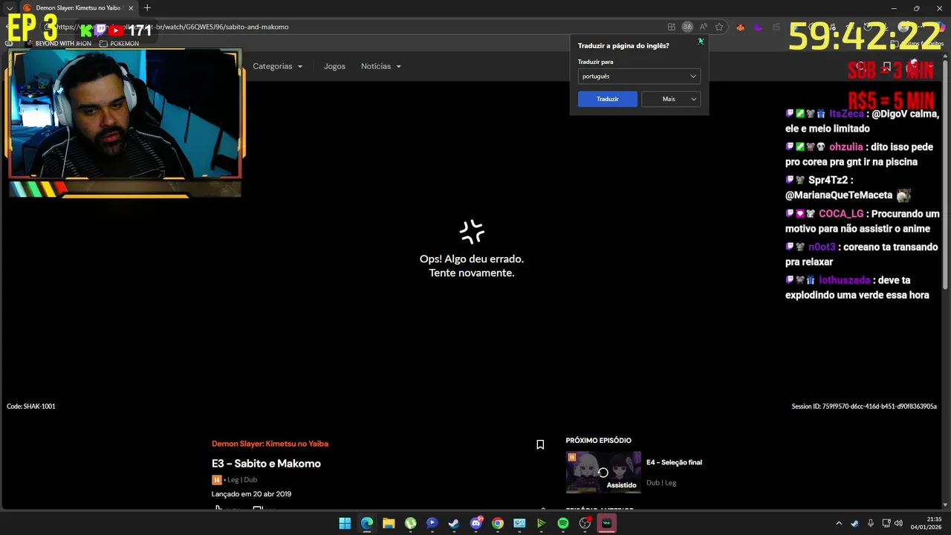Open Steam from taskbar

[454, 523]
